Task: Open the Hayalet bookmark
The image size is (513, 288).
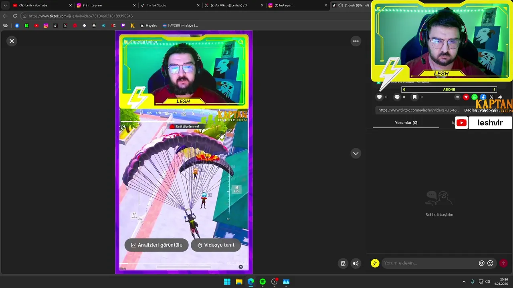Action: pyautogui.click(x=148, y=26)
